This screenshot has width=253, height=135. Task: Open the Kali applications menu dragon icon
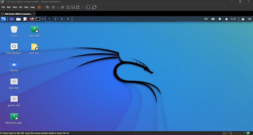click(x=3, y=19)
